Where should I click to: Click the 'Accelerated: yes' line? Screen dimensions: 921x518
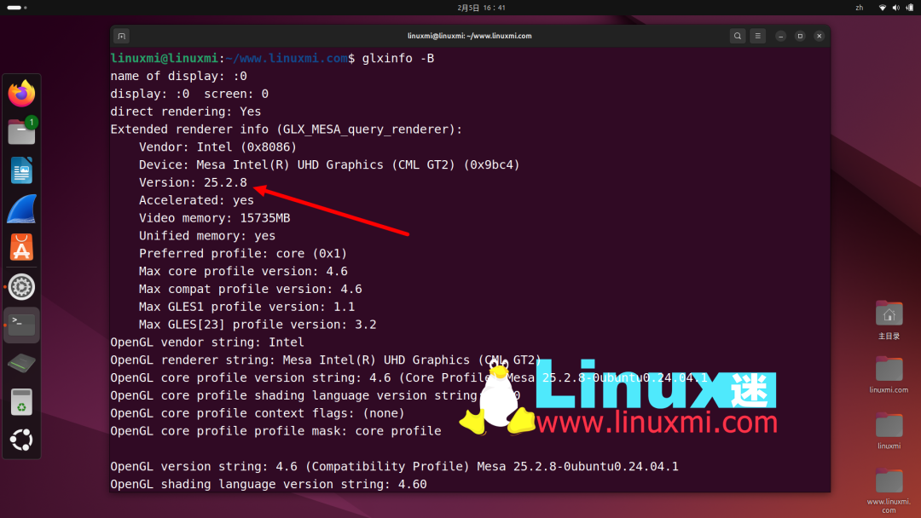(196, 200)
